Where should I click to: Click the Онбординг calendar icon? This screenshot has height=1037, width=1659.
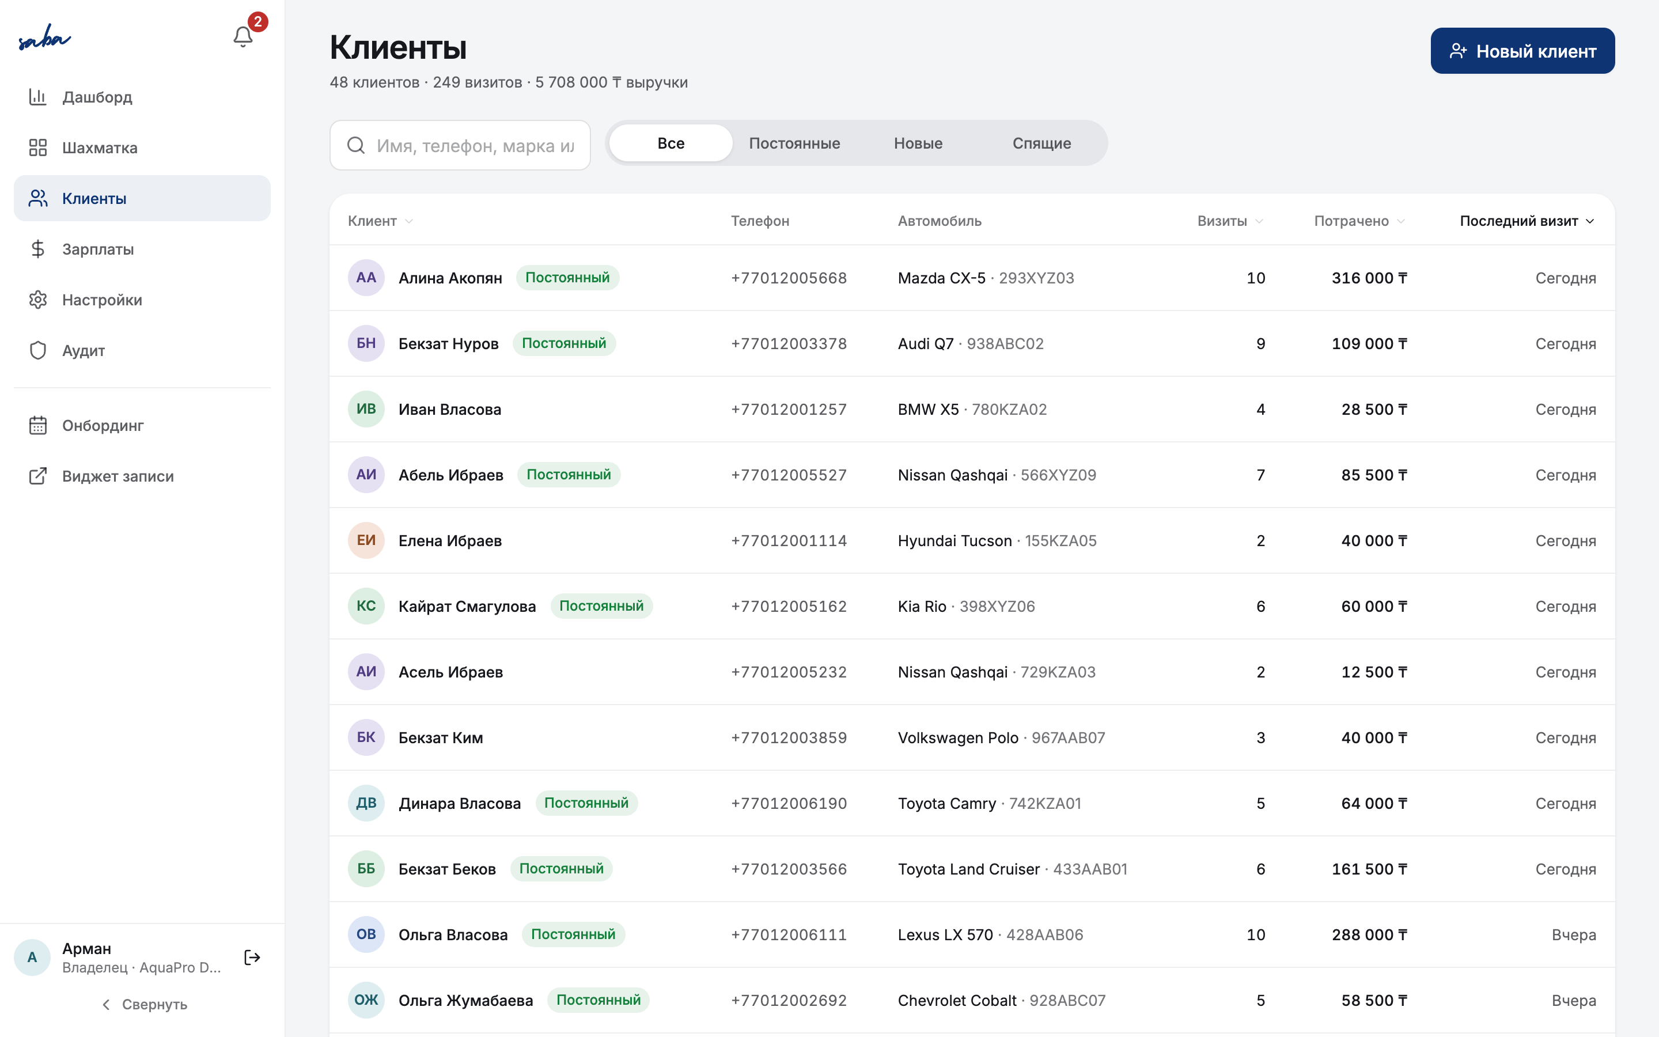[37, 425]
